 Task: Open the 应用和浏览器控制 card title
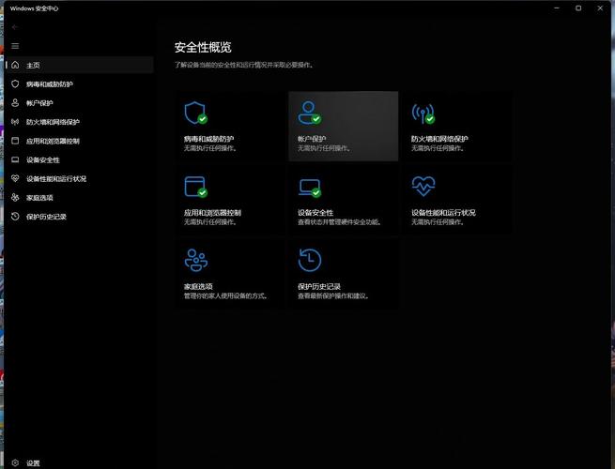212,212
